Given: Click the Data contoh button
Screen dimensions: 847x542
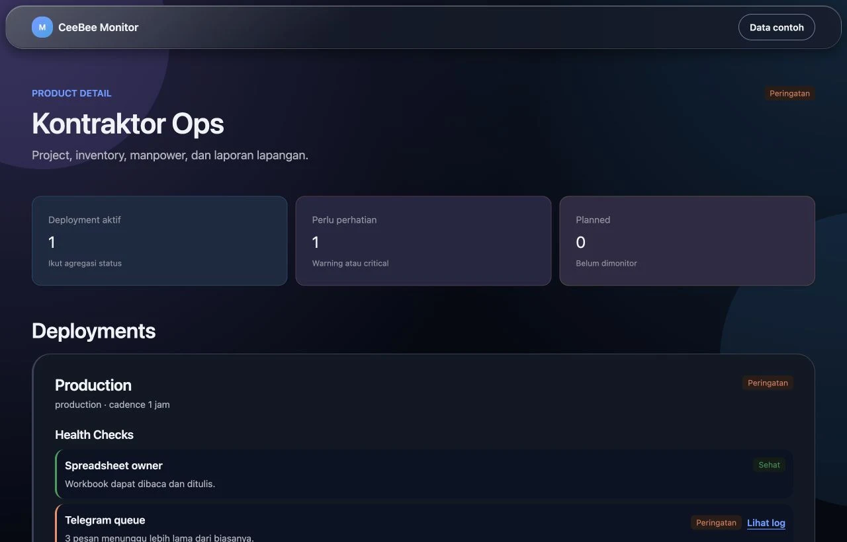Looking at the screenshot, I should (x=776, y=27).
